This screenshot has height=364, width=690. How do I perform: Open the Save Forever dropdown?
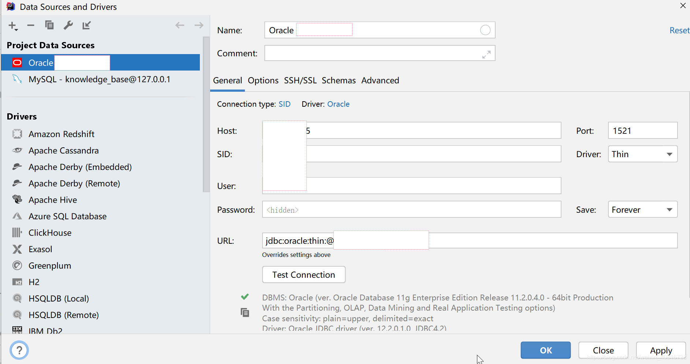tap(643, 210)
